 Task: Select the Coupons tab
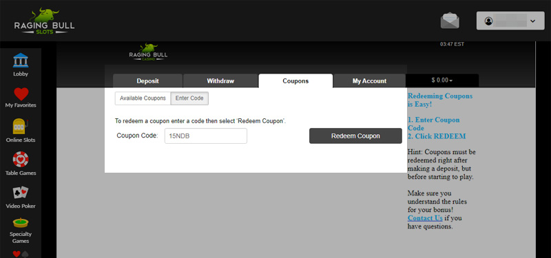(x=295, y=80)
